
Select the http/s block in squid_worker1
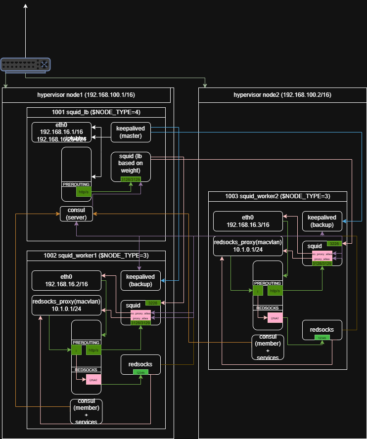pos(93,350)
